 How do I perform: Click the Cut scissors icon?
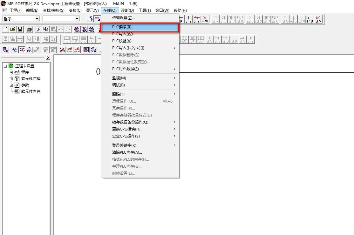38,29
